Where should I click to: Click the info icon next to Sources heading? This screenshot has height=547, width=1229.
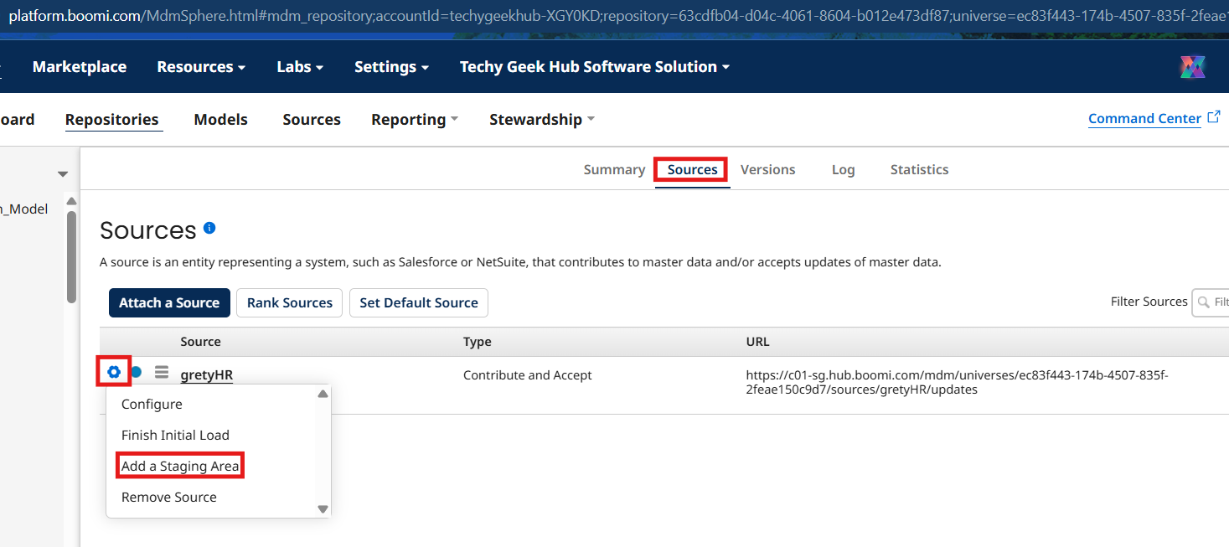pos(209,228)
